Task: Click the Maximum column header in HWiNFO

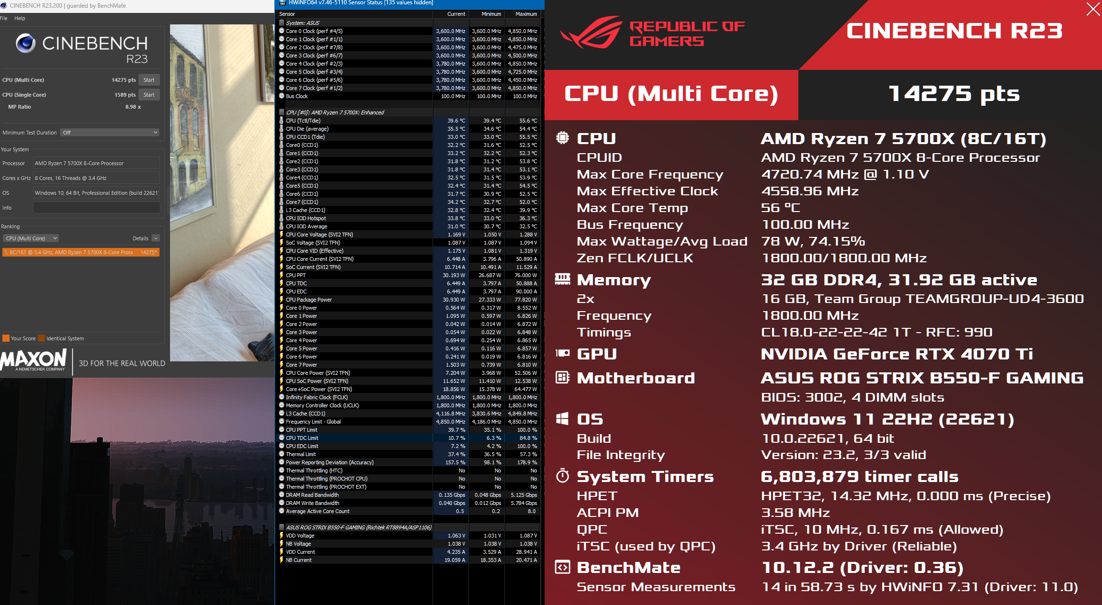Action: 523,14
